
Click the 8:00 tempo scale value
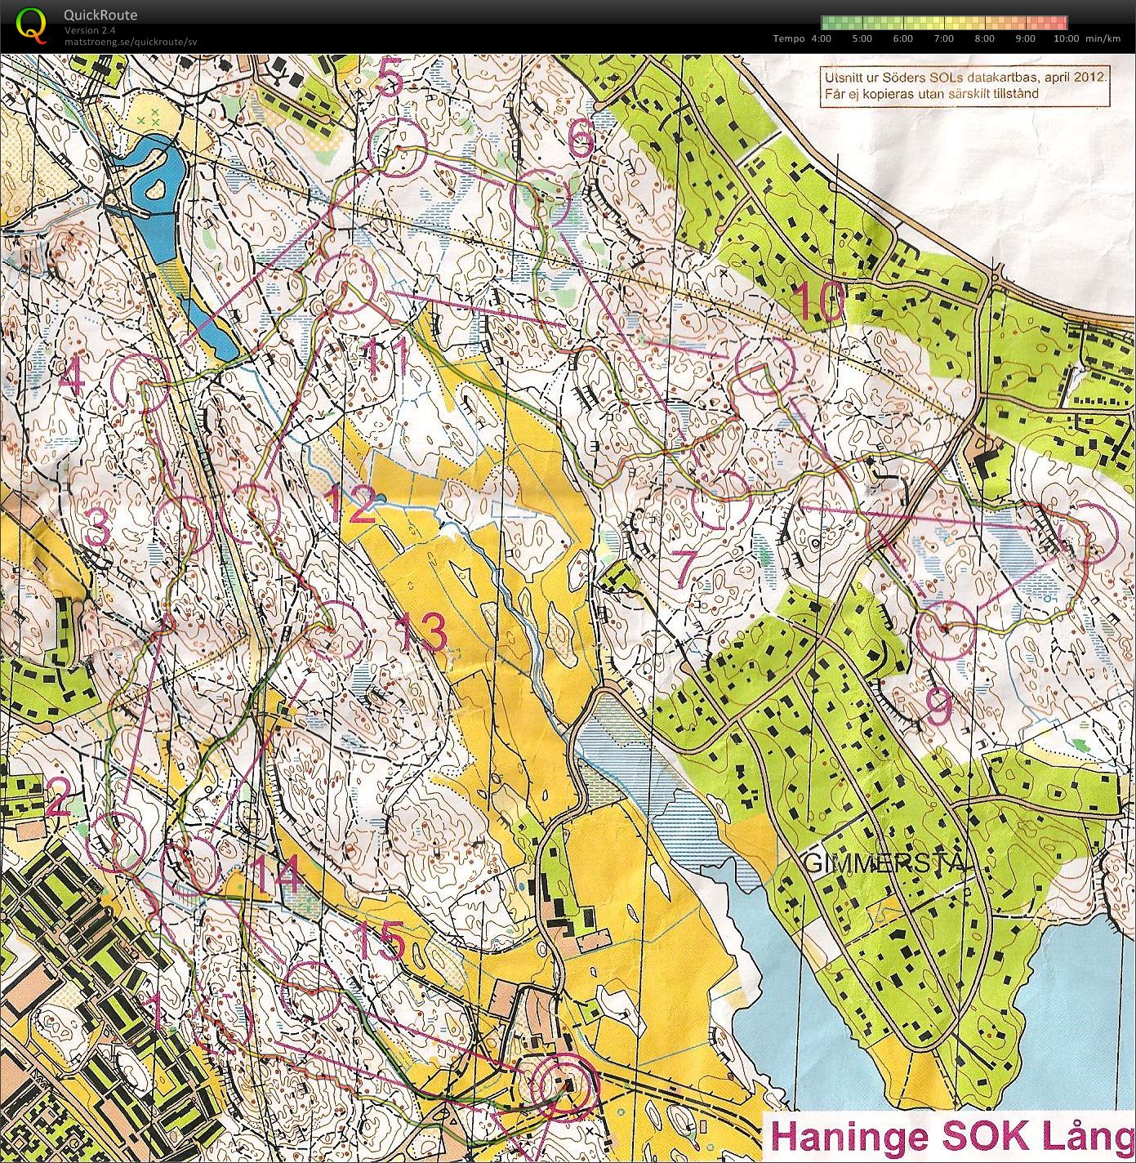pos(985,38)
